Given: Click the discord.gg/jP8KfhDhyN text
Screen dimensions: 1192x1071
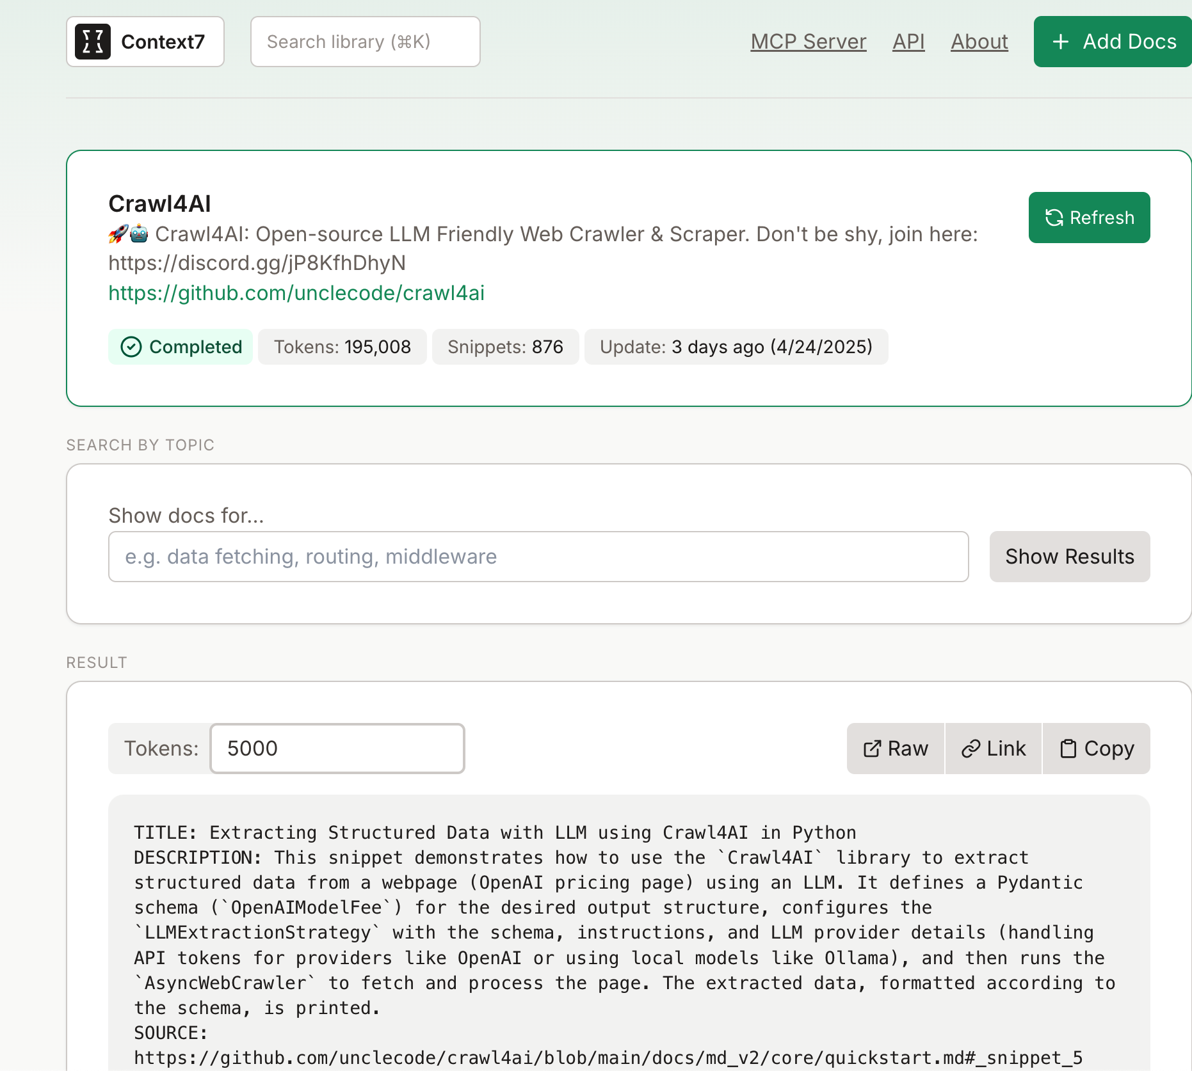Looking at the screenshot, I should point(257,263).
